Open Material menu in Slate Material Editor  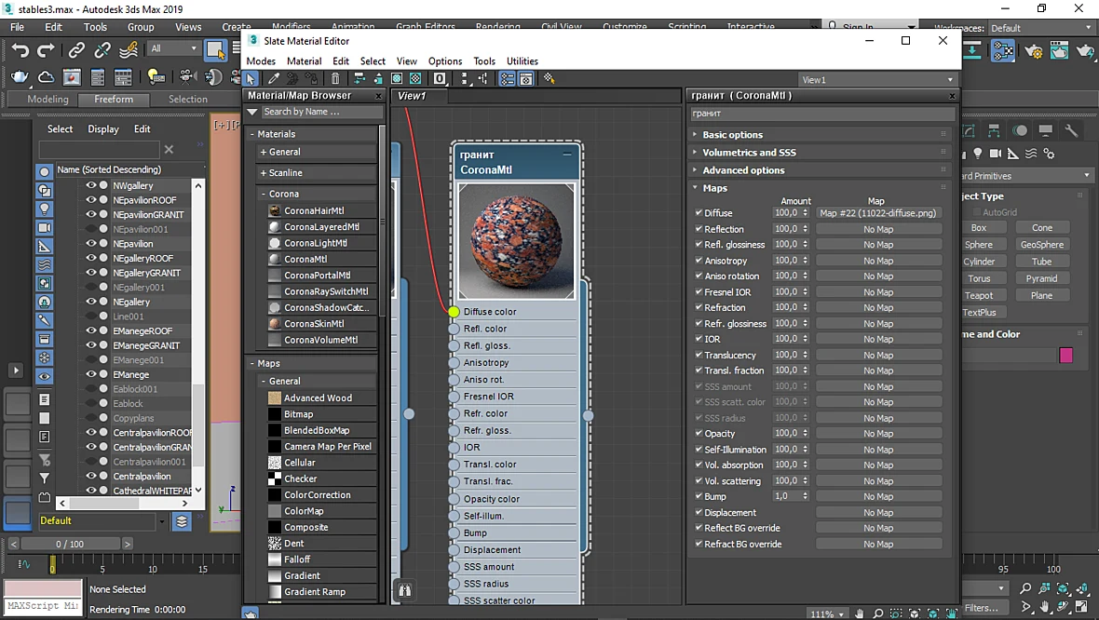click(x=305, y=61)
